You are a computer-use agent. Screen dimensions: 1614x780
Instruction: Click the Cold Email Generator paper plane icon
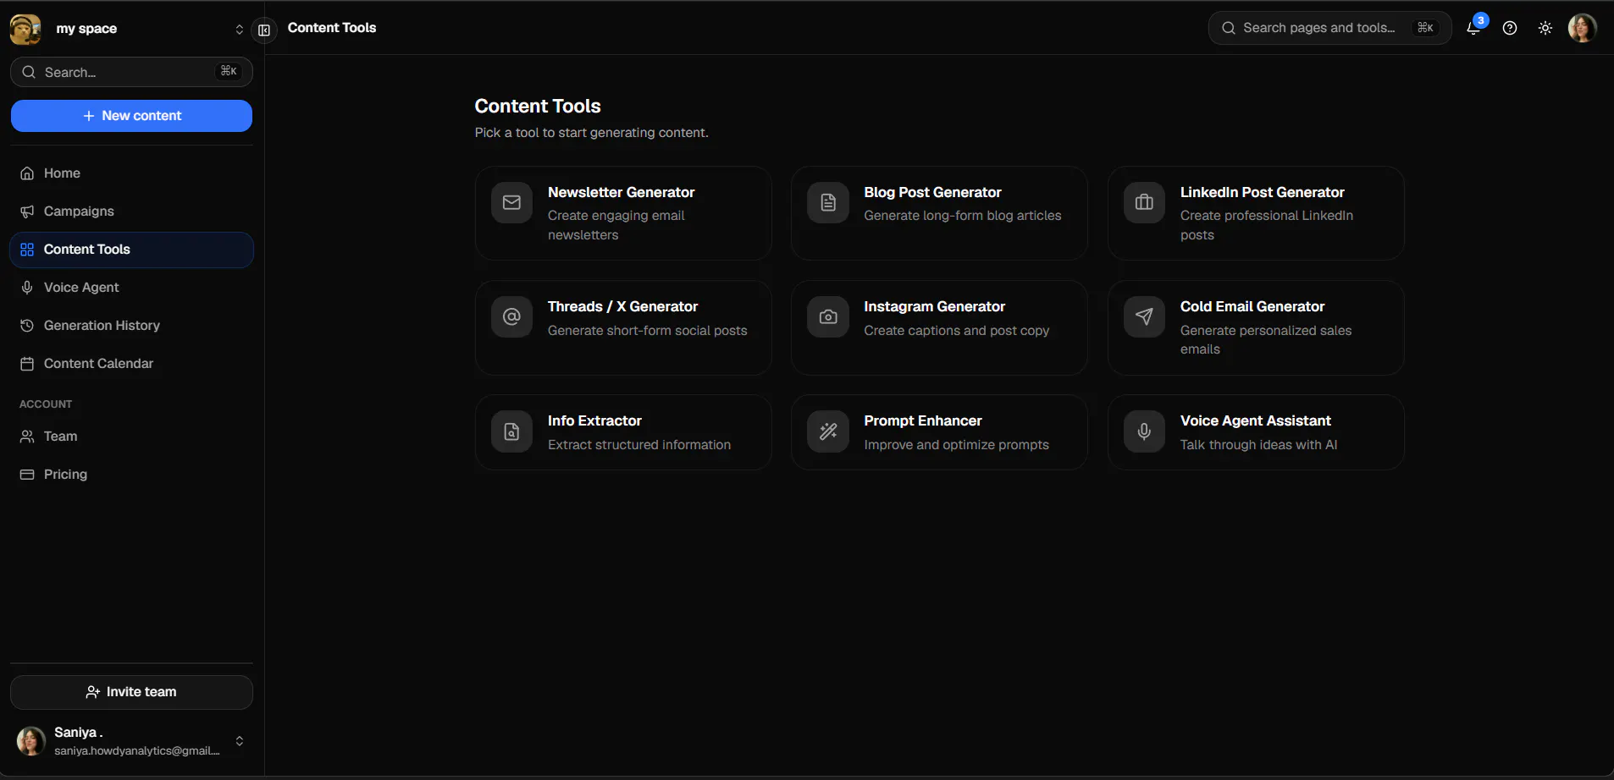pyautogui.click(x=1144, y=317)
